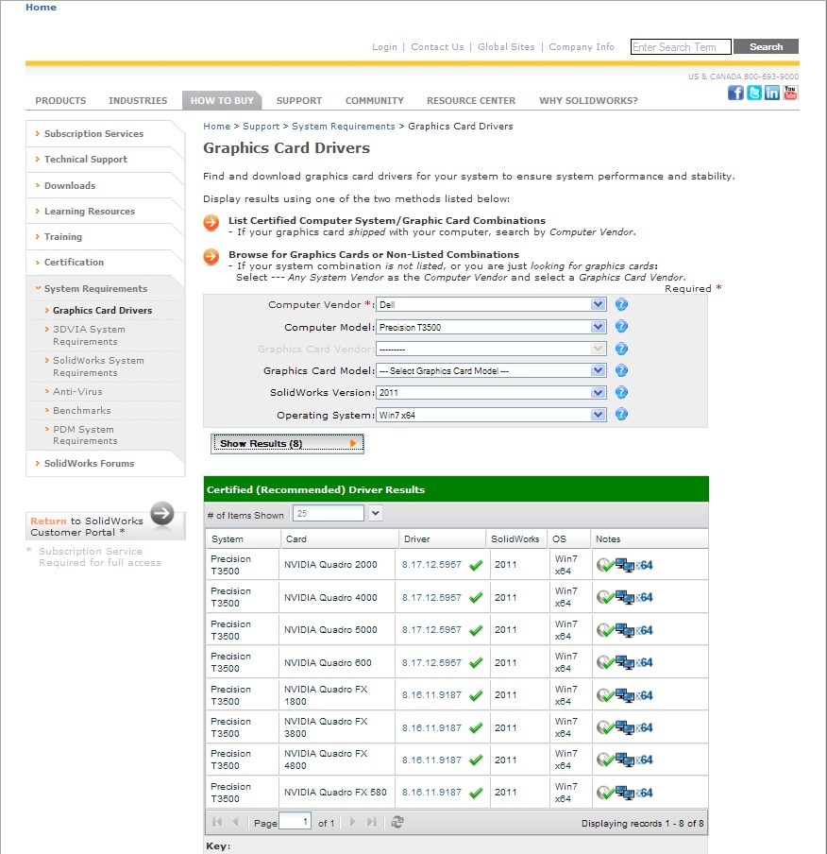
Task: Sort results by the Driver column header
Action: [442, 538]
